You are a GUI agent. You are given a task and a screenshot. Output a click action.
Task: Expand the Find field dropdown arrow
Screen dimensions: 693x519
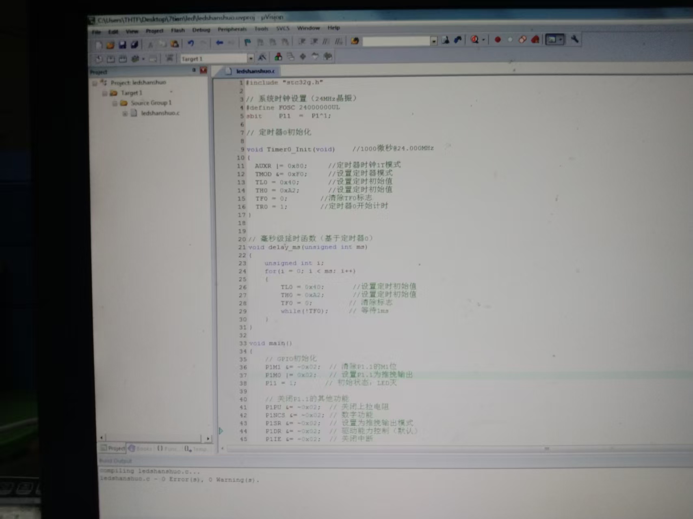point(434,41)
